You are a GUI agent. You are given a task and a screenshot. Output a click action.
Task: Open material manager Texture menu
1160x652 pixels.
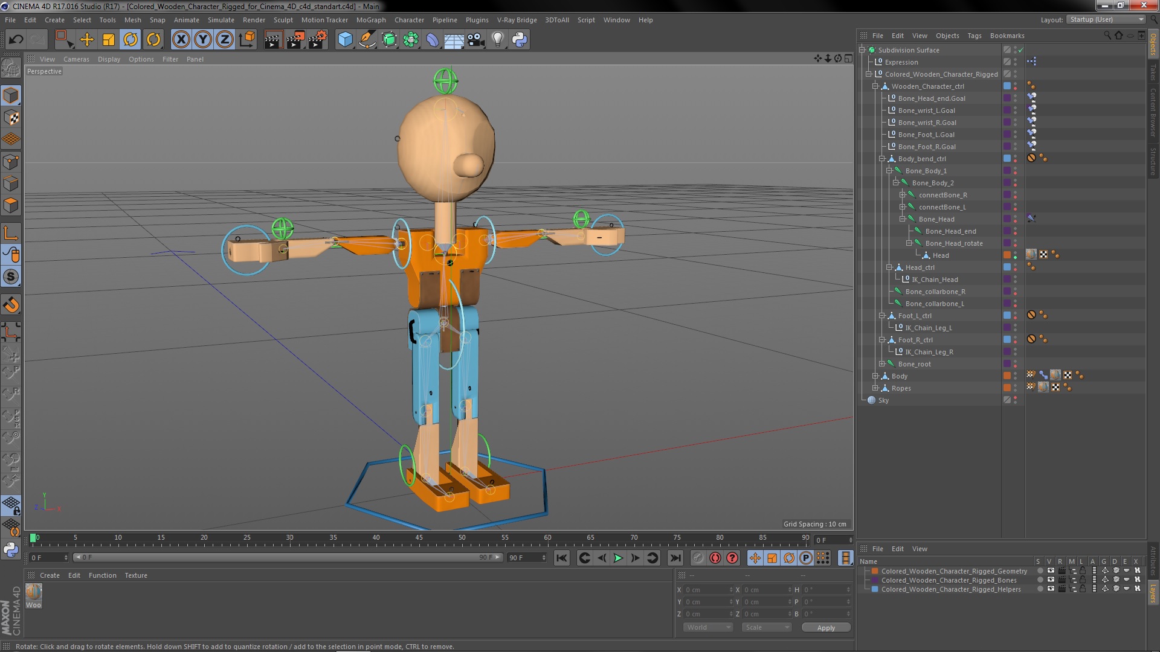(136, 575)
